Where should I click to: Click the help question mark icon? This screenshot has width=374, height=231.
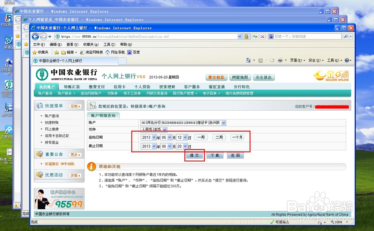pyautogui.click(x=347, y=60)
